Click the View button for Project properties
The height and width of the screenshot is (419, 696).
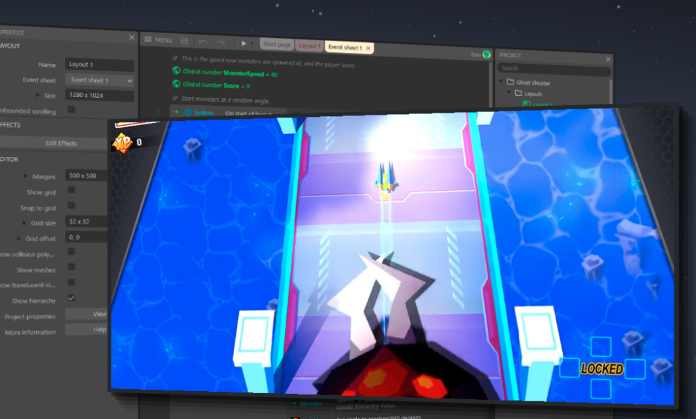click(87, 314)
